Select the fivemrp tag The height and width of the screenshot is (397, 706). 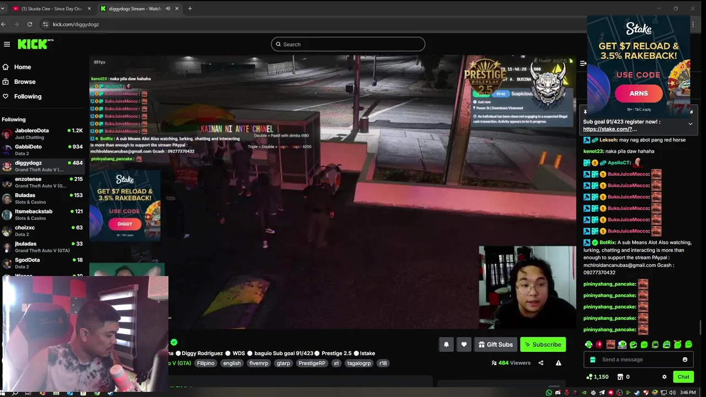(259, 363)
